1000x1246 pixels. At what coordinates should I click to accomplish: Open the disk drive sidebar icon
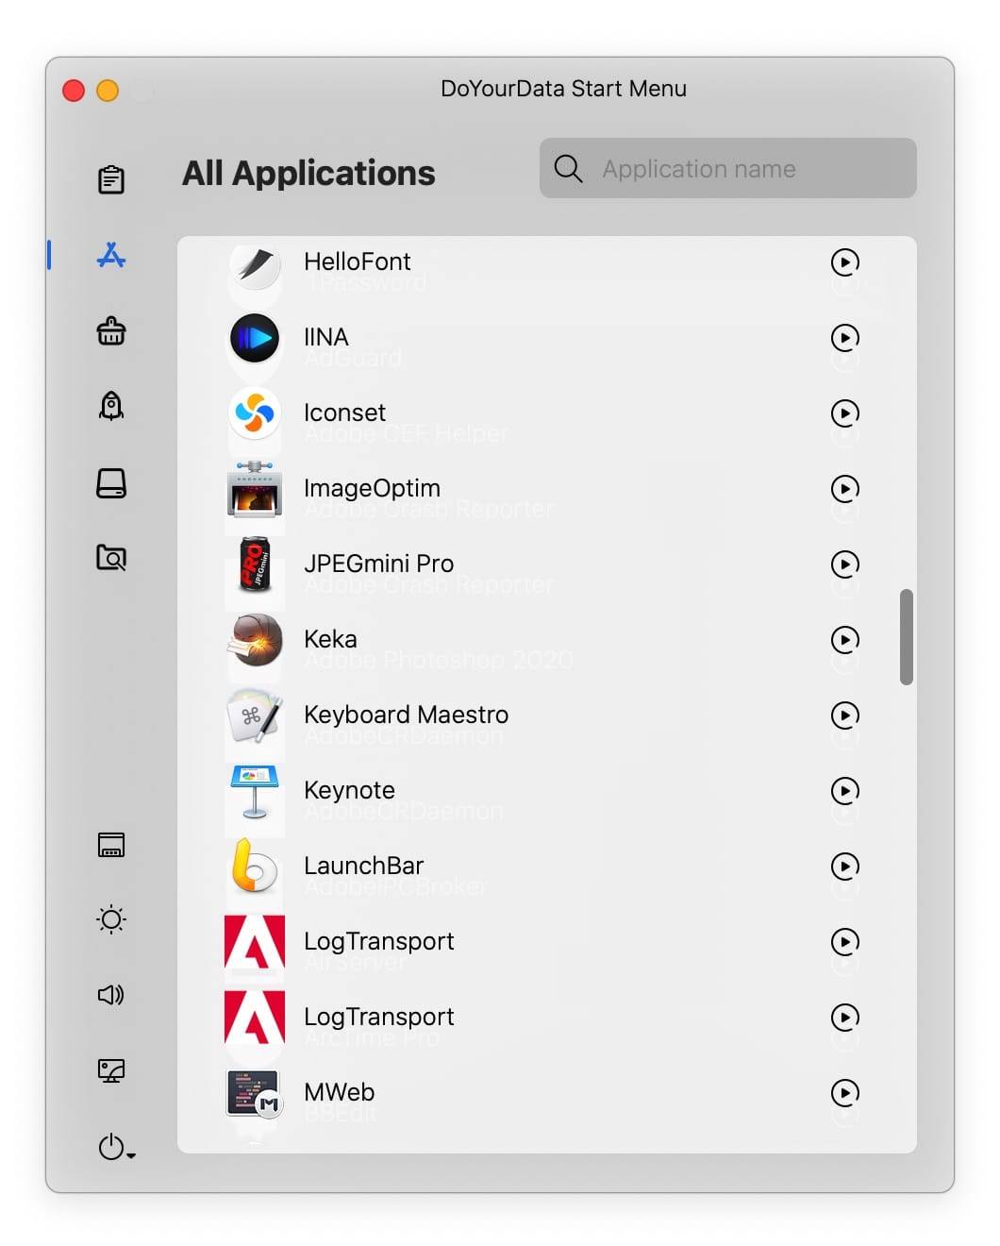pos(111,483)
